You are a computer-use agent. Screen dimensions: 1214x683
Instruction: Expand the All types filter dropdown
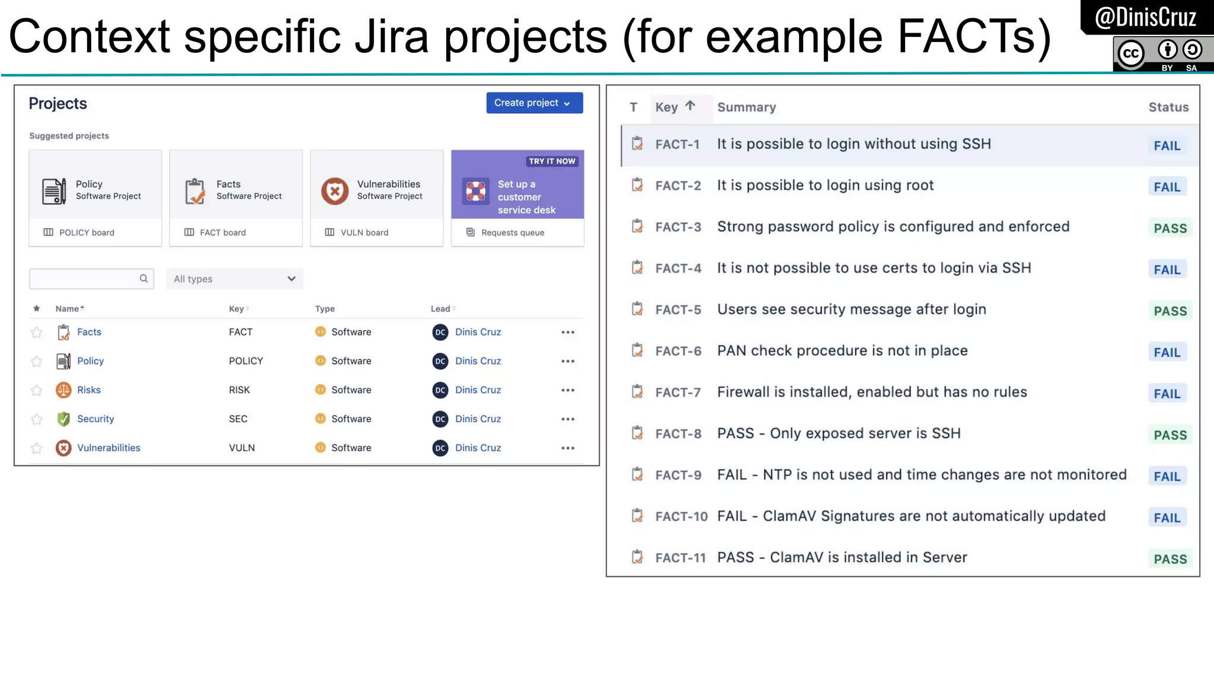pyautogui.click(x=235, y=279)
